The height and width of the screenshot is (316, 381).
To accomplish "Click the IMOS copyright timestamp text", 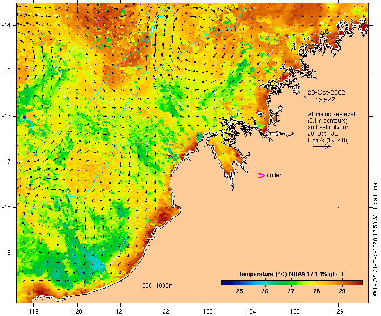I will click(x=375, y=239).
